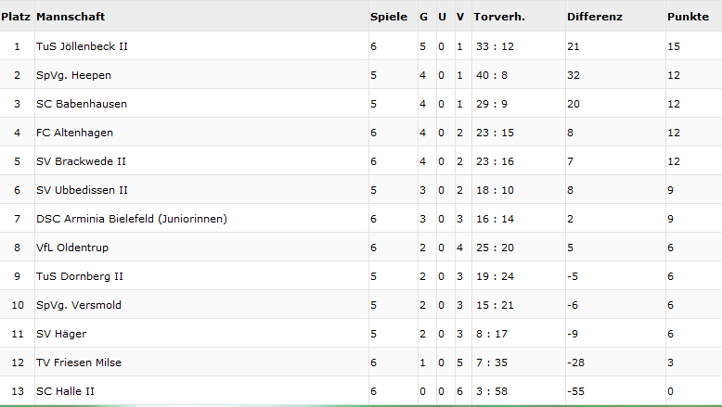Image resolution: width=722 pixels, height=407 pixels.
Task: Click the Punkte column header
Action: [688, 17]
